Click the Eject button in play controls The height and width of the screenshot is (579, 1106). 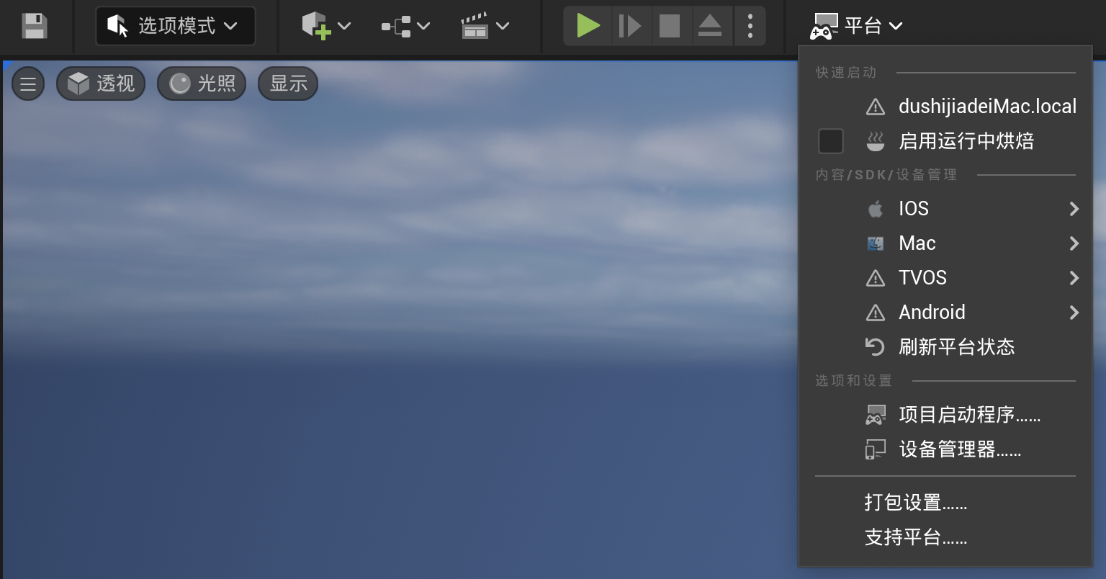click(709, 26)
